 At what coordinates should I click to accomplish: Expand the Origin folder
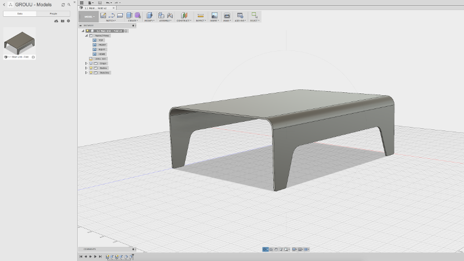click(86, 63)
